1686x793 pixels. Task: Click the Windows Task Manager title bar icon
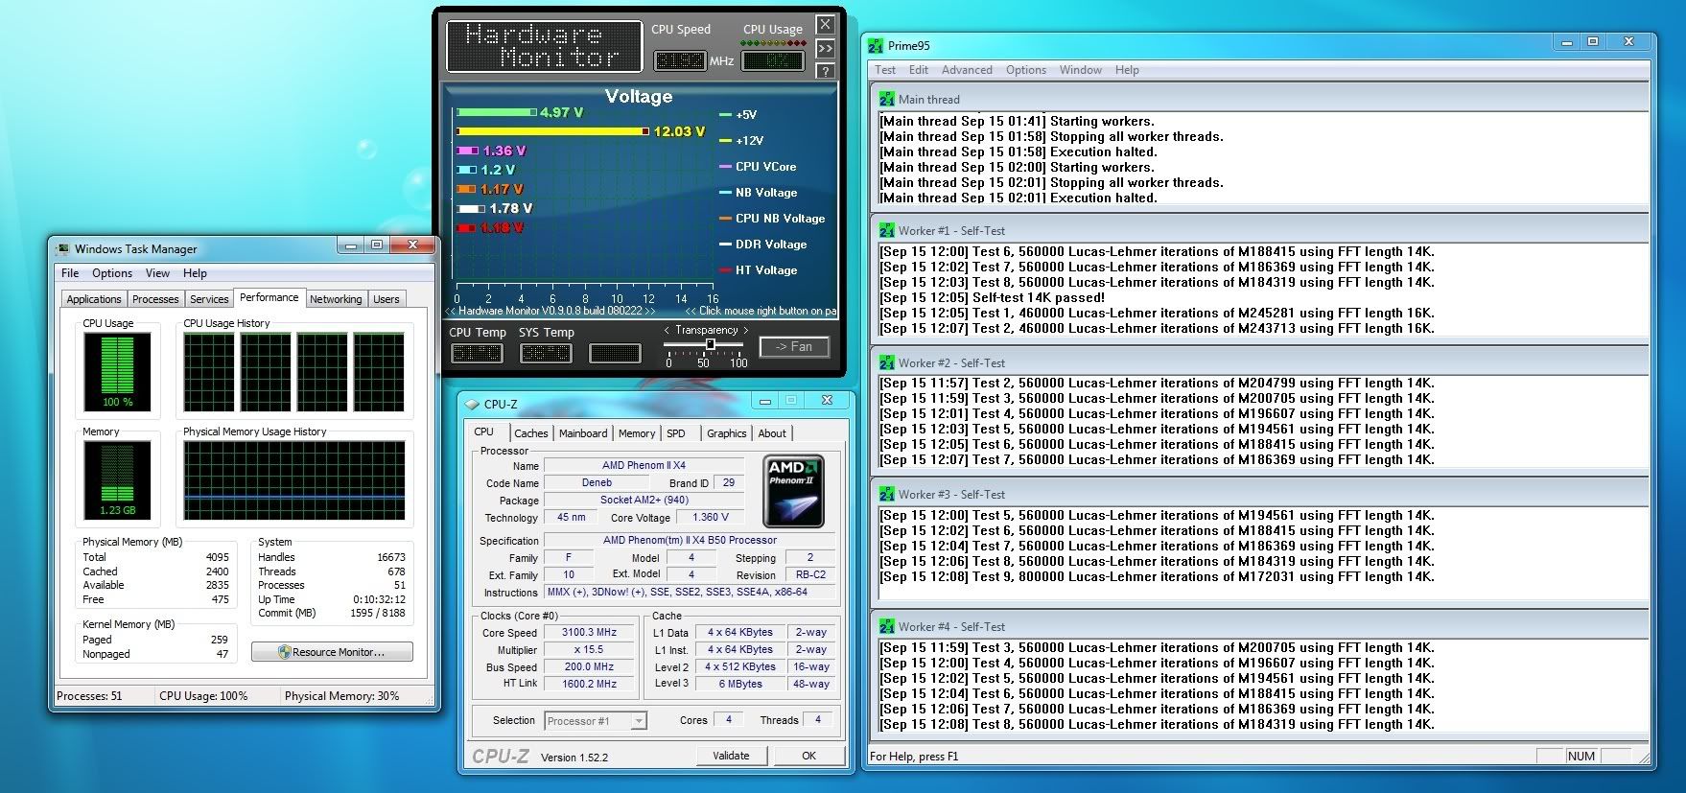click(63, 248)
